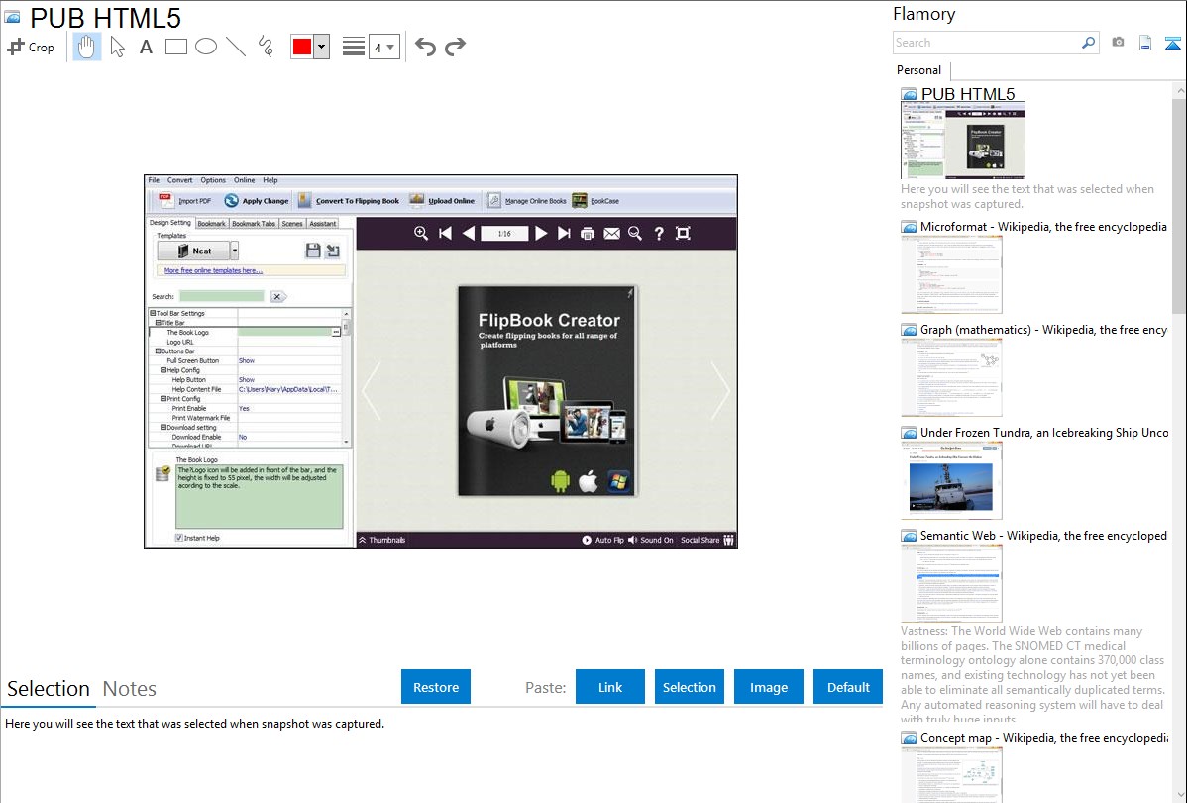This screenshot has width=1187, height=803.
Task: Redo the annotation
Action: [x=455, y=47]
